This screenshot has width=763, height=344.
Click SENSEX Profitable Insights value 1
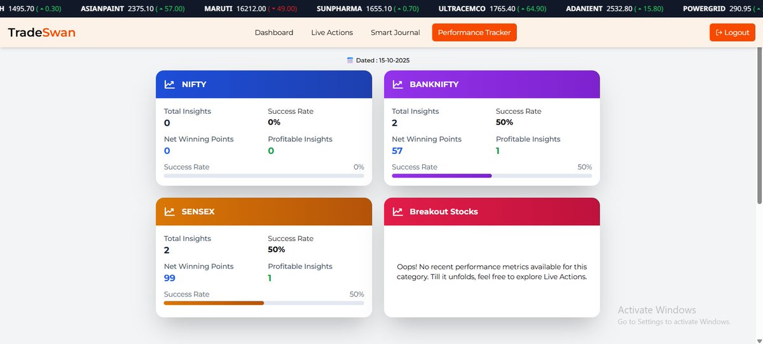270,278
